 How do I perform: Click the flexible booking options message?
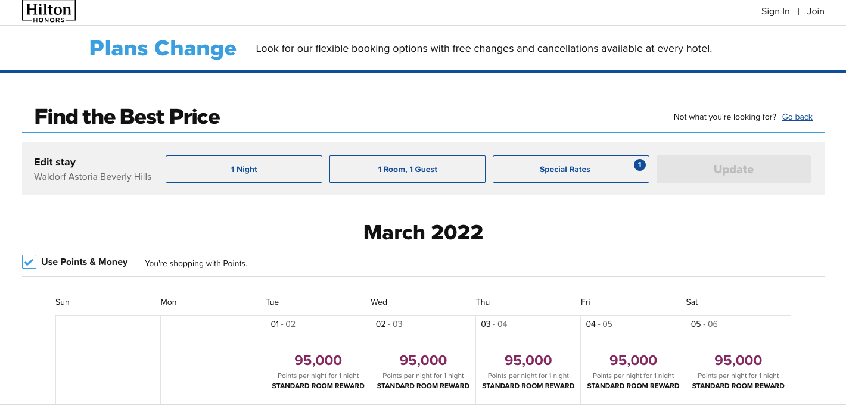point(484,48)
